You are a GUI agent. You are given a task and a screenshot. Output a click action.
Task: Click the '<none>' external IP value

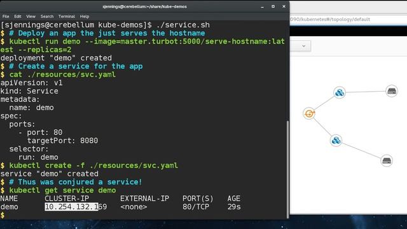coord(134,207)
